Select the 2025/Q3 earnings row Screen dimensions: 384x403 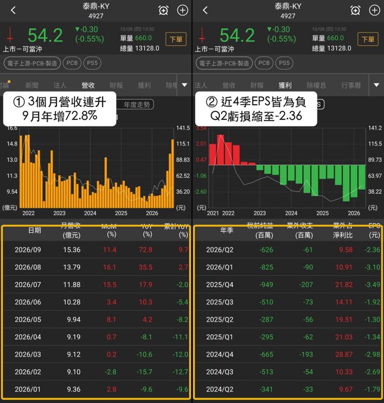[288, 302]
